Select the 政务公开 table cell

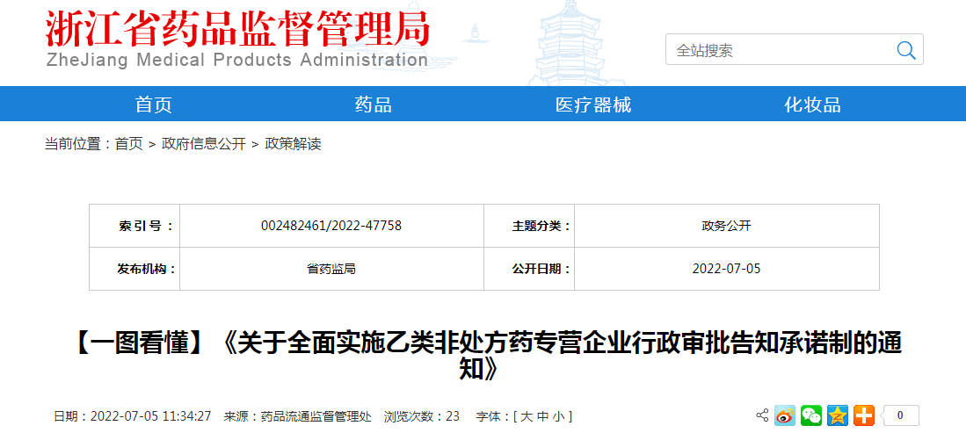click(x=726, y=226)
